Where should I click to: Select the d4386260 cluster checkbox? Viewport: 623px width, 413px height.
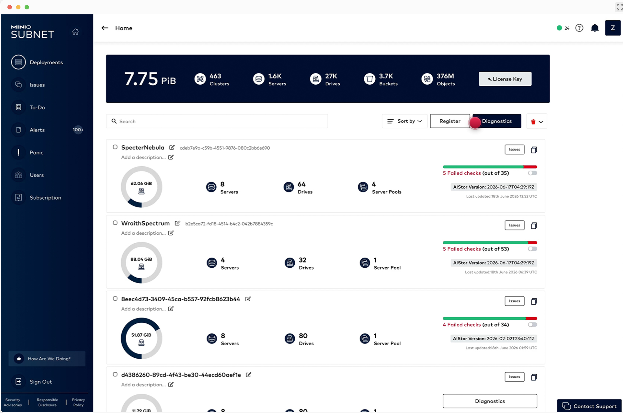(115, 374)
